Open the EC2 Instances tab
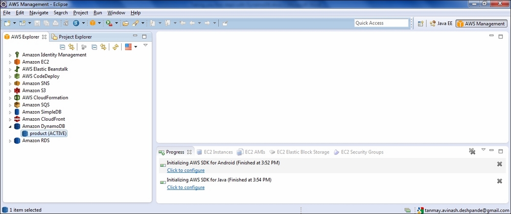 218,152
